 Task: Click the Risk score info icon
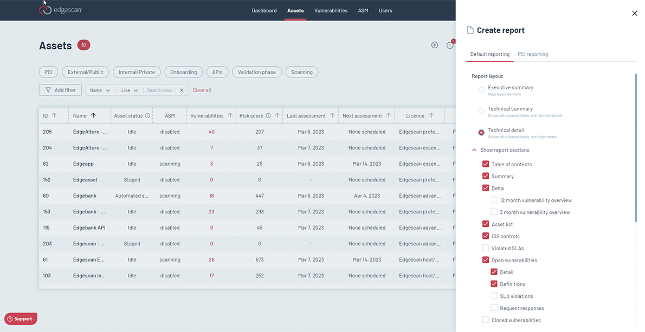click(x=268, y=116)
